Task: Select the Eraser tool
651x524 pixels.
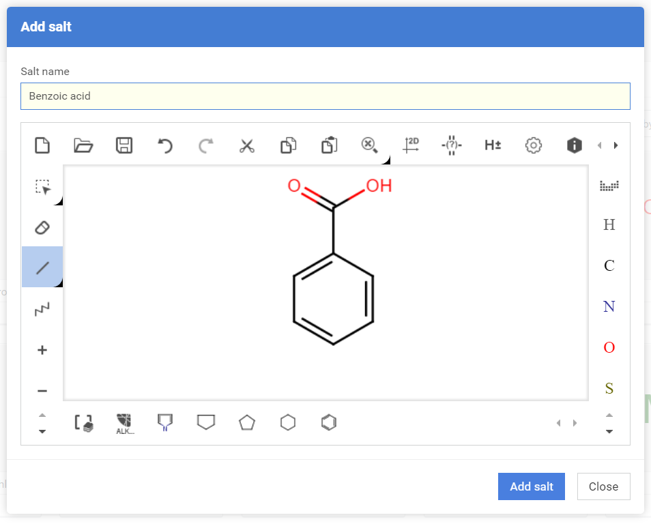Action: [42, 227]
